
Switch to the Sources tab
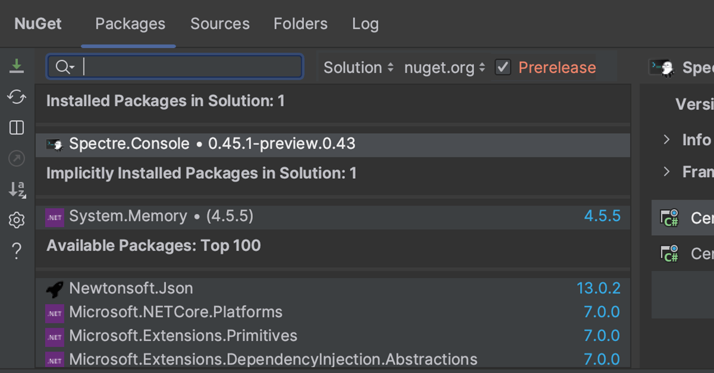click(220, 24)
